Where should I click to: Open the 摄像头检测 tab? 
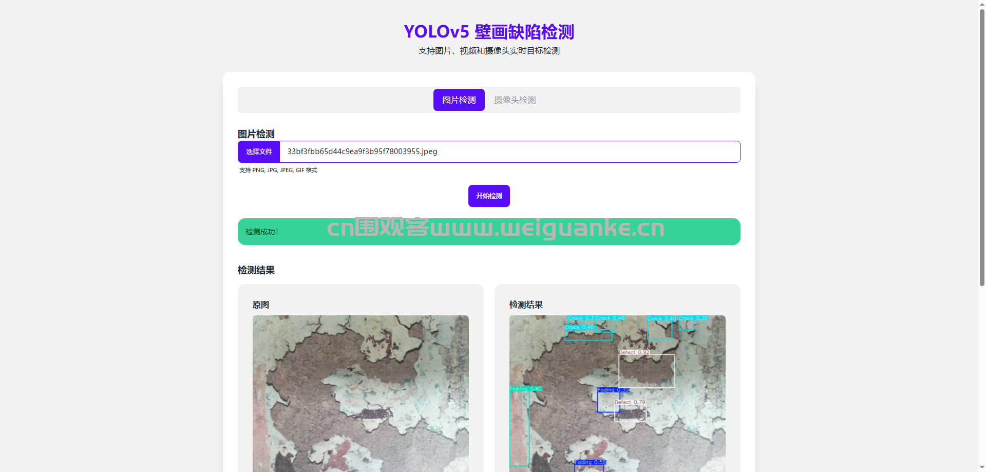click(x=515, y=100)
